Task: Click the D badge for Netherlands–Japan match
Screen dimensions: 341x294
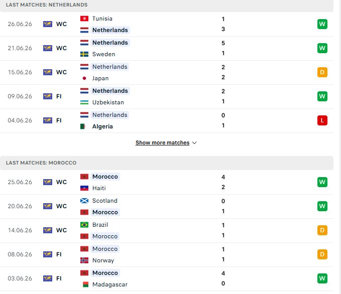Action: pyautogui.click(x=322, y=72)
